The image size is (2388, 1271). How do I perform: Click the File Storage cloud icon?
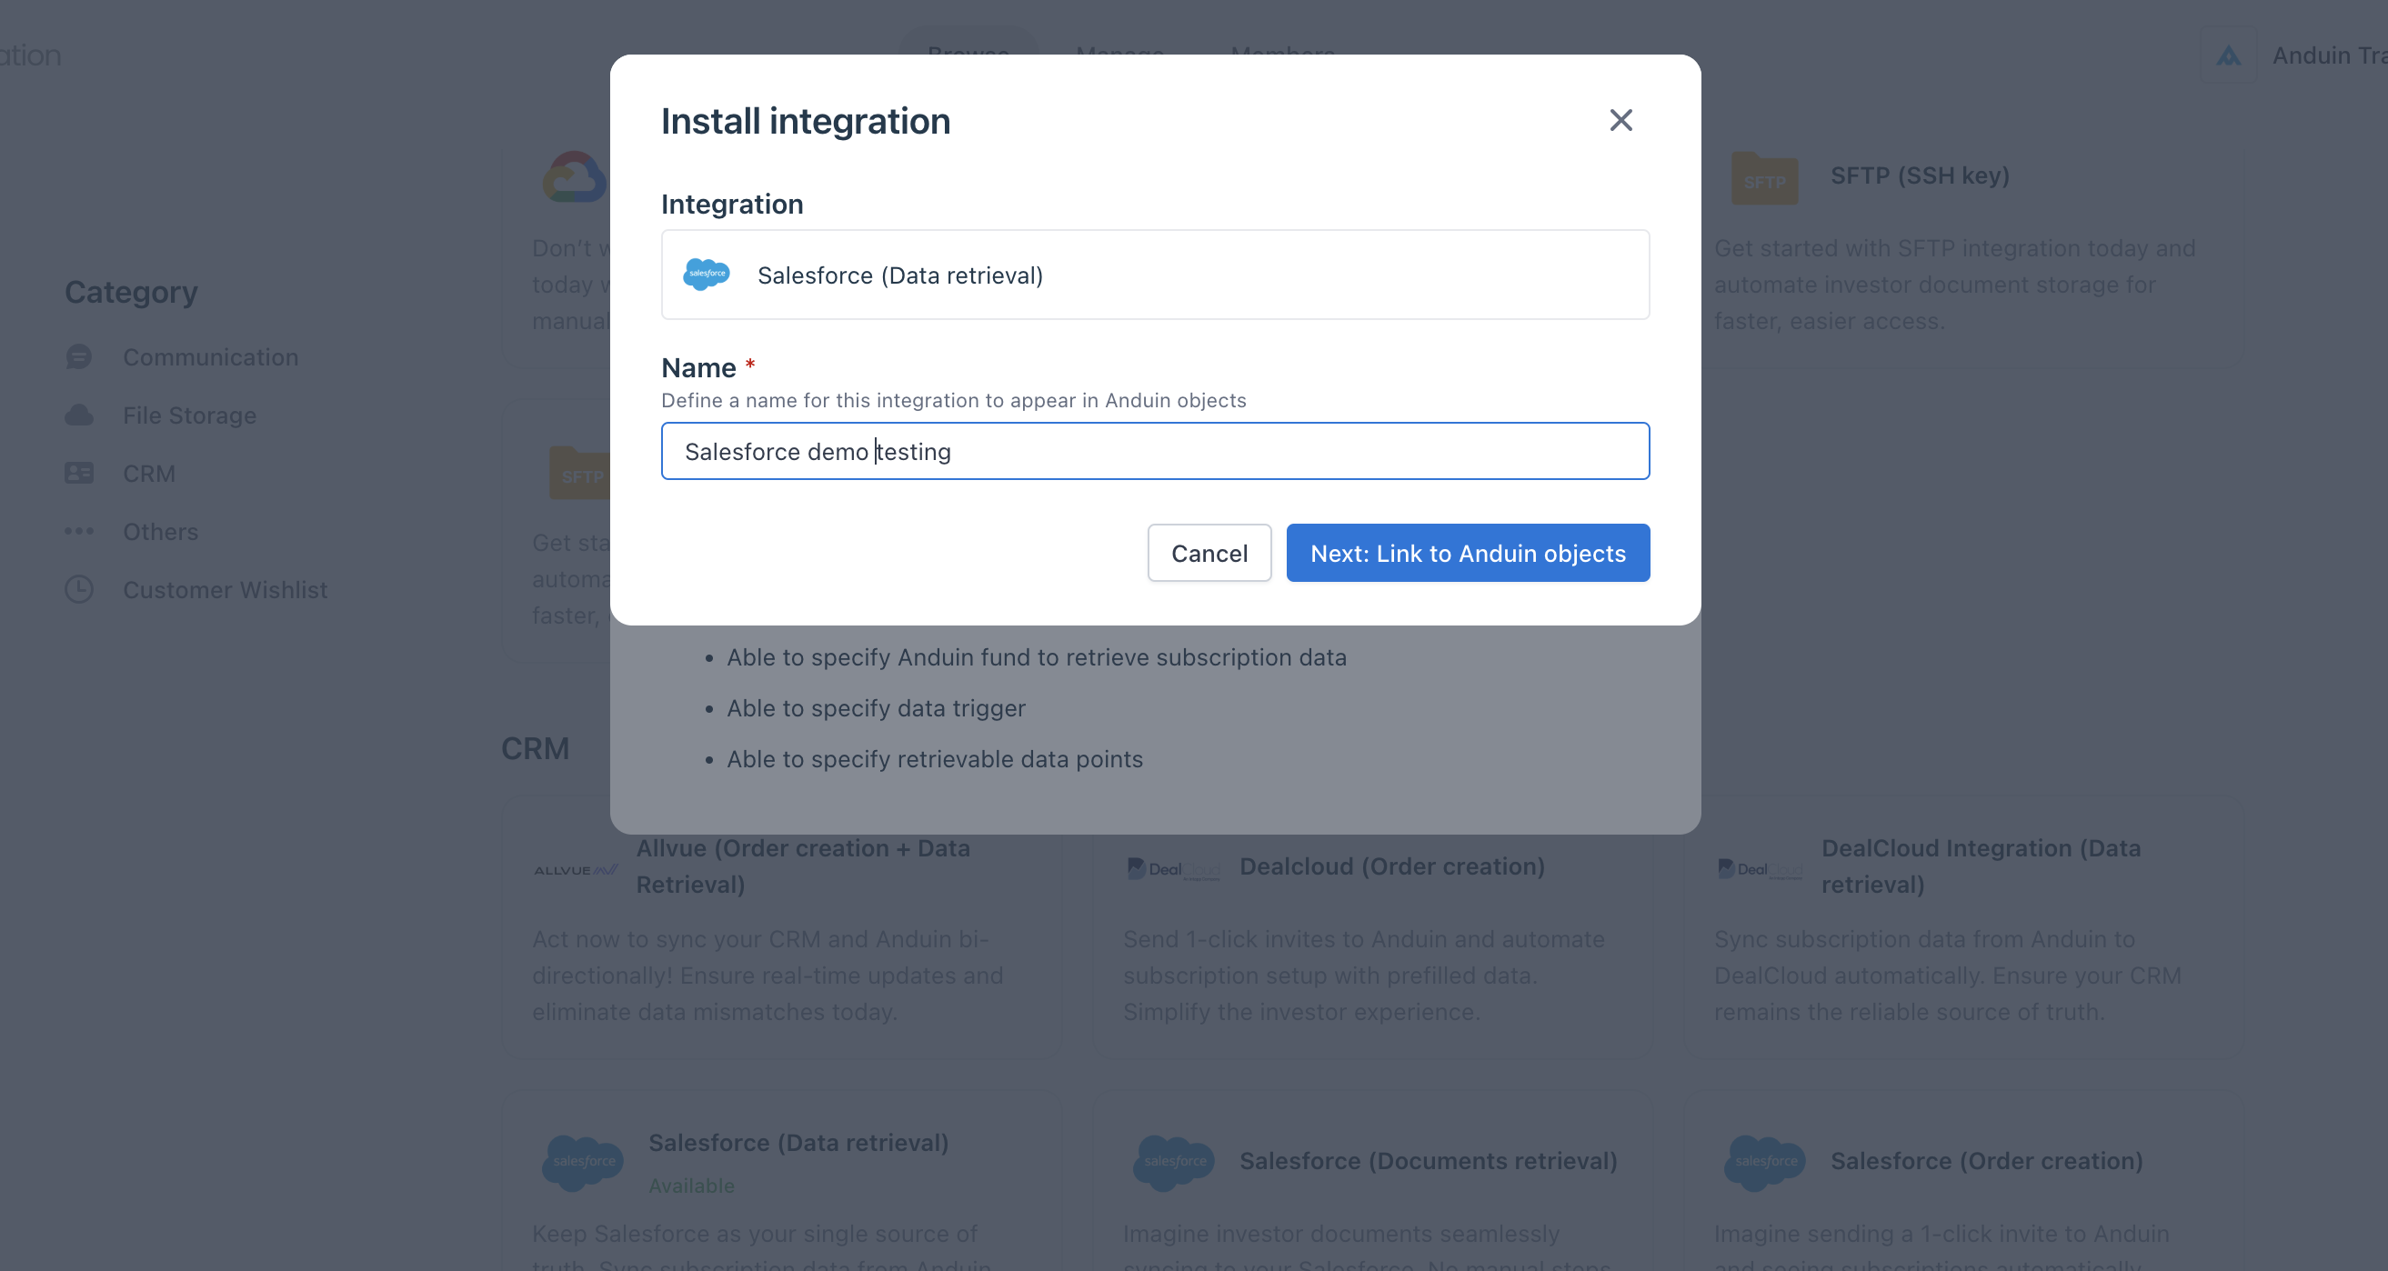tap(80, 415)
